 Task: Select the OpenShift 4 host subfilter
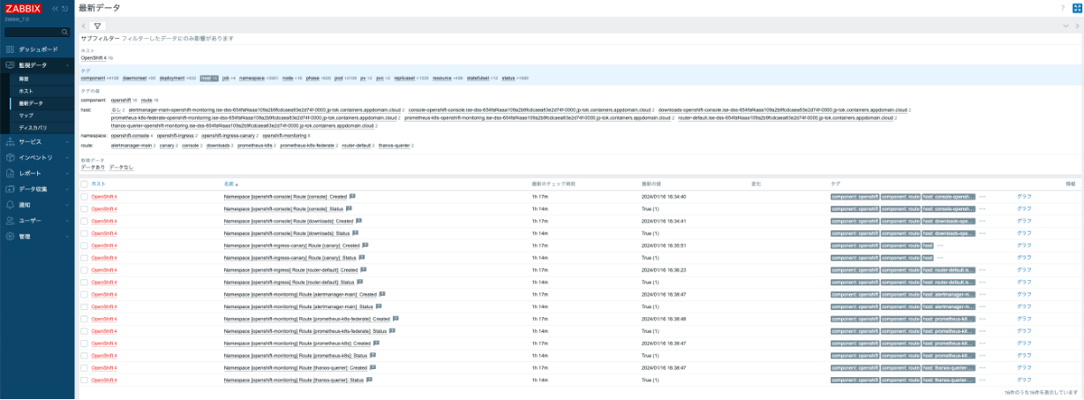(94, 57)
